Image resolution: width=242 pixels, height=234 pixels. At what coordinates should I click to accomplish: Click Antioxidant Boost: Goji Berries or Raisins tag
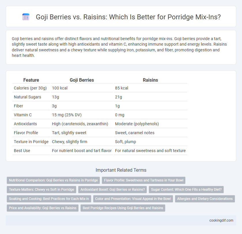tap(113, 190)
